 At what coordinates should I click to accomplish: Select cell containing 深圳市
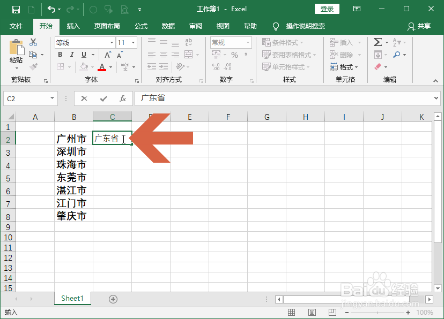(x=73, y=151)
